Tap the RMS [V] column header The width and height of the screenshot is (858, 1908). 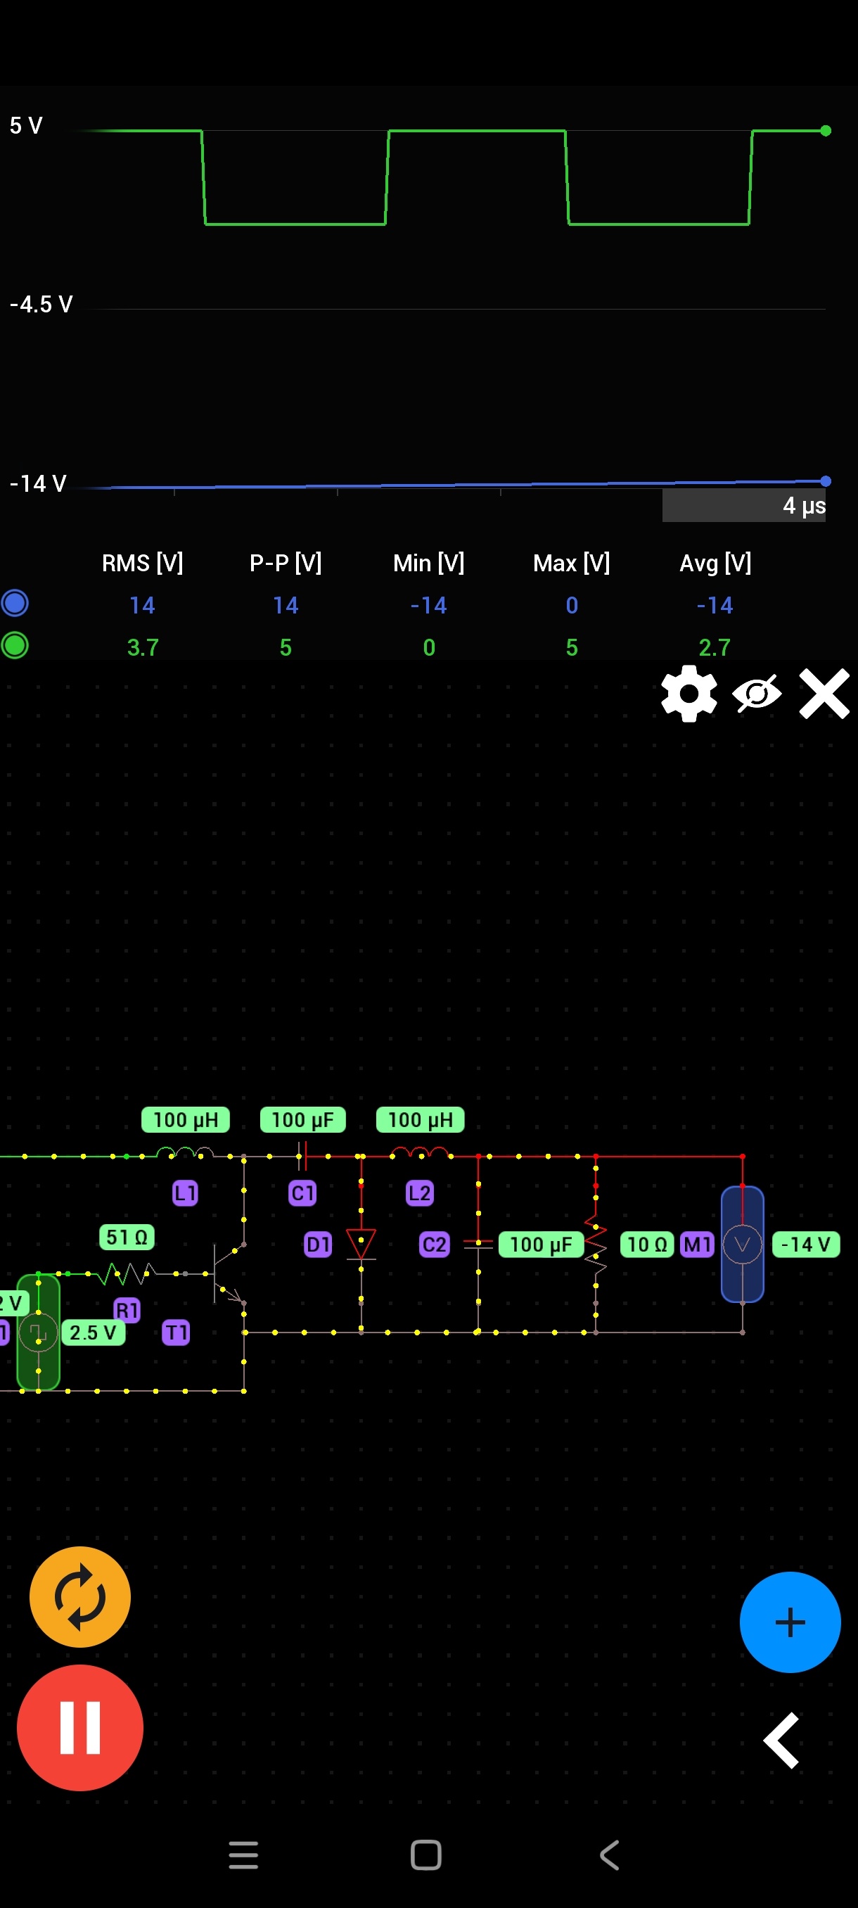click(142, 563)
